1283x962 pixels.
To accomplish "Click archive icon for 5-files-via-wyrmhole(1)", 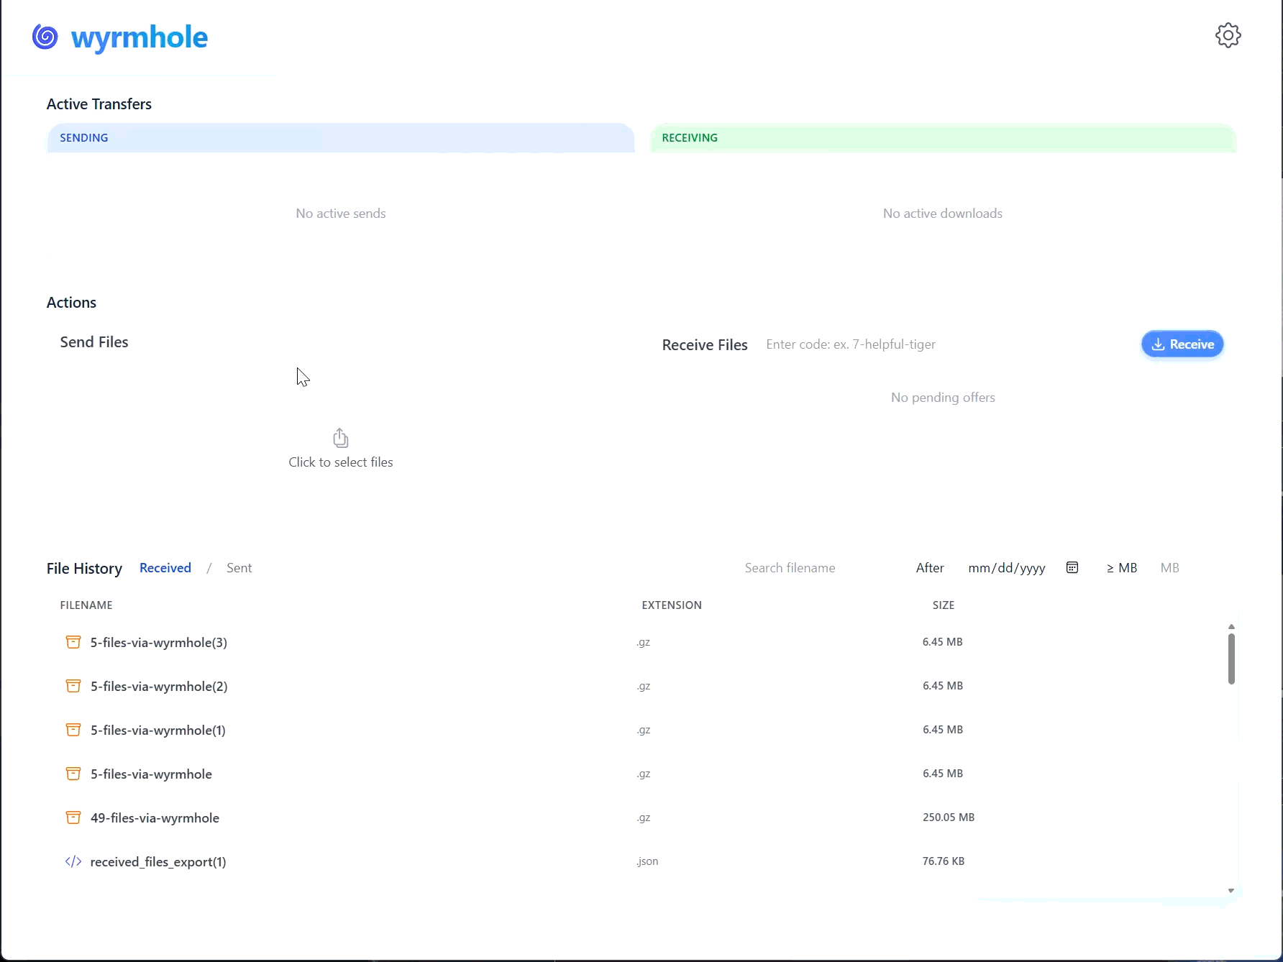I will tap(73, 730).
